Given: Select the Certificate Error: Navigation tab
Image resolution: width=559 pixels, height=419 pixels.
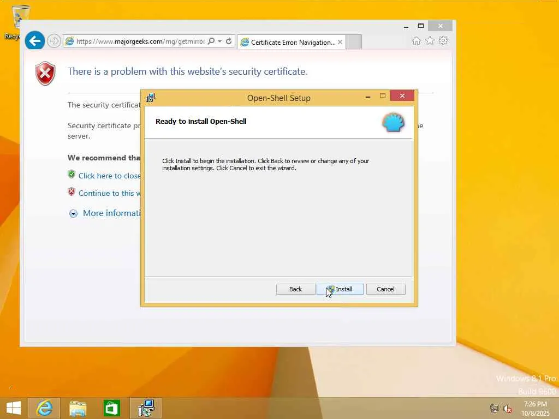Looking at the screenshot, I should tap(291, 42).
